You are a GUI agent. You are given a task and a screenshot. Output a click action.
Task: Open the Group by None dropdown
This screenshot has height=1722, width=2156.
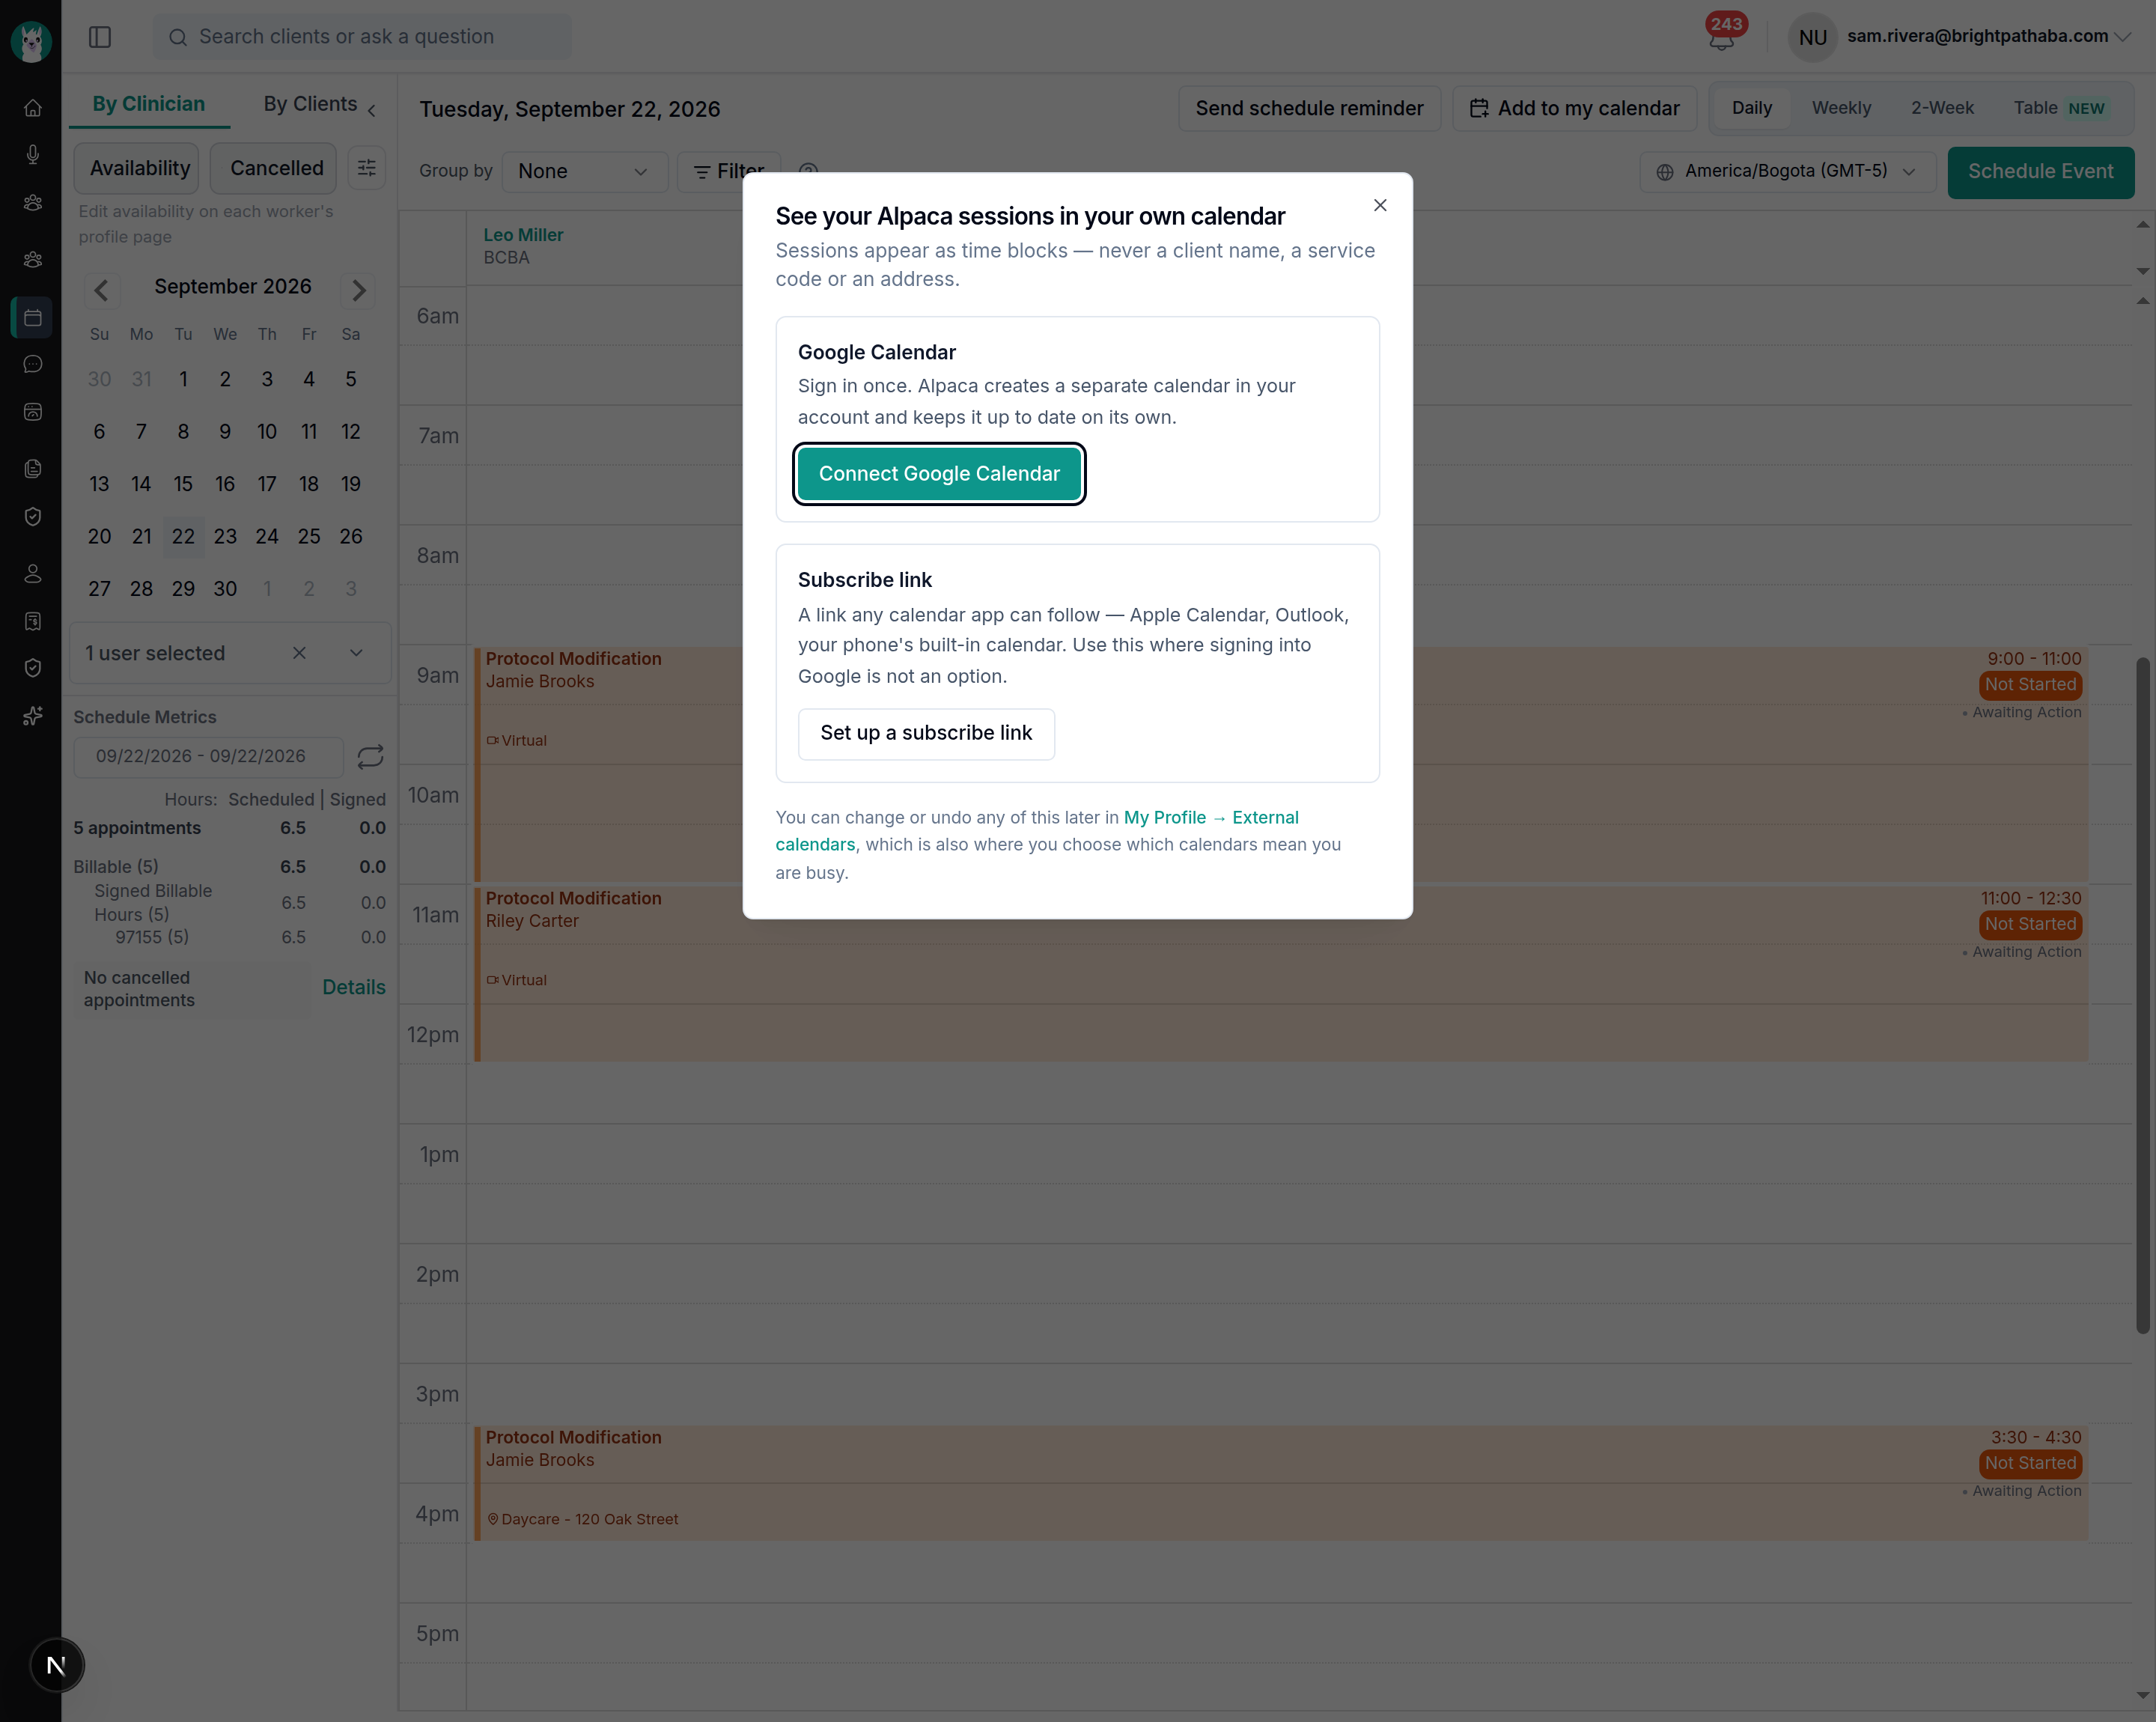point(584,171)
